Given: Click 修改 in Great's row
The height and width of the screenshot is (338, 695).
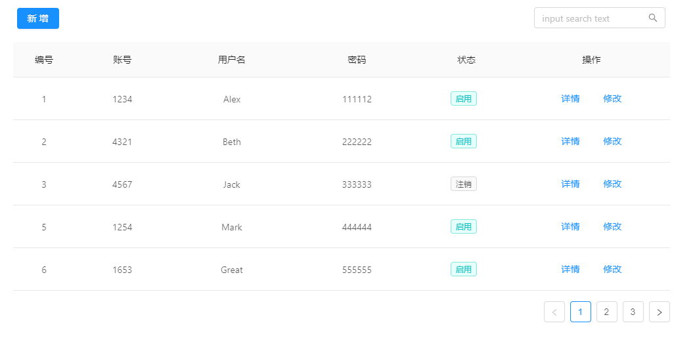Looking at the screenshot, I should tap(612, 269).
